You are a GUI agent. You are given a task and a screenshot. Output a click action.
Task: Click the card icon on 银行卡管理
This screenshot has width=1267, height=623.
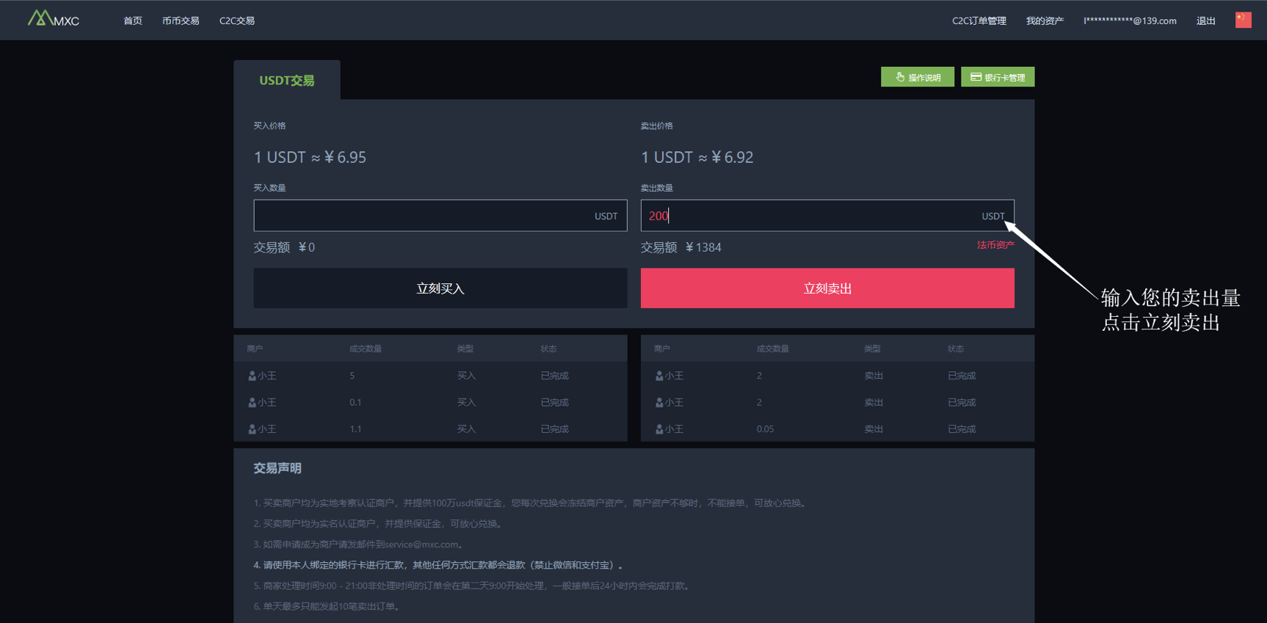pyautogui.click(x=976, y=77)
